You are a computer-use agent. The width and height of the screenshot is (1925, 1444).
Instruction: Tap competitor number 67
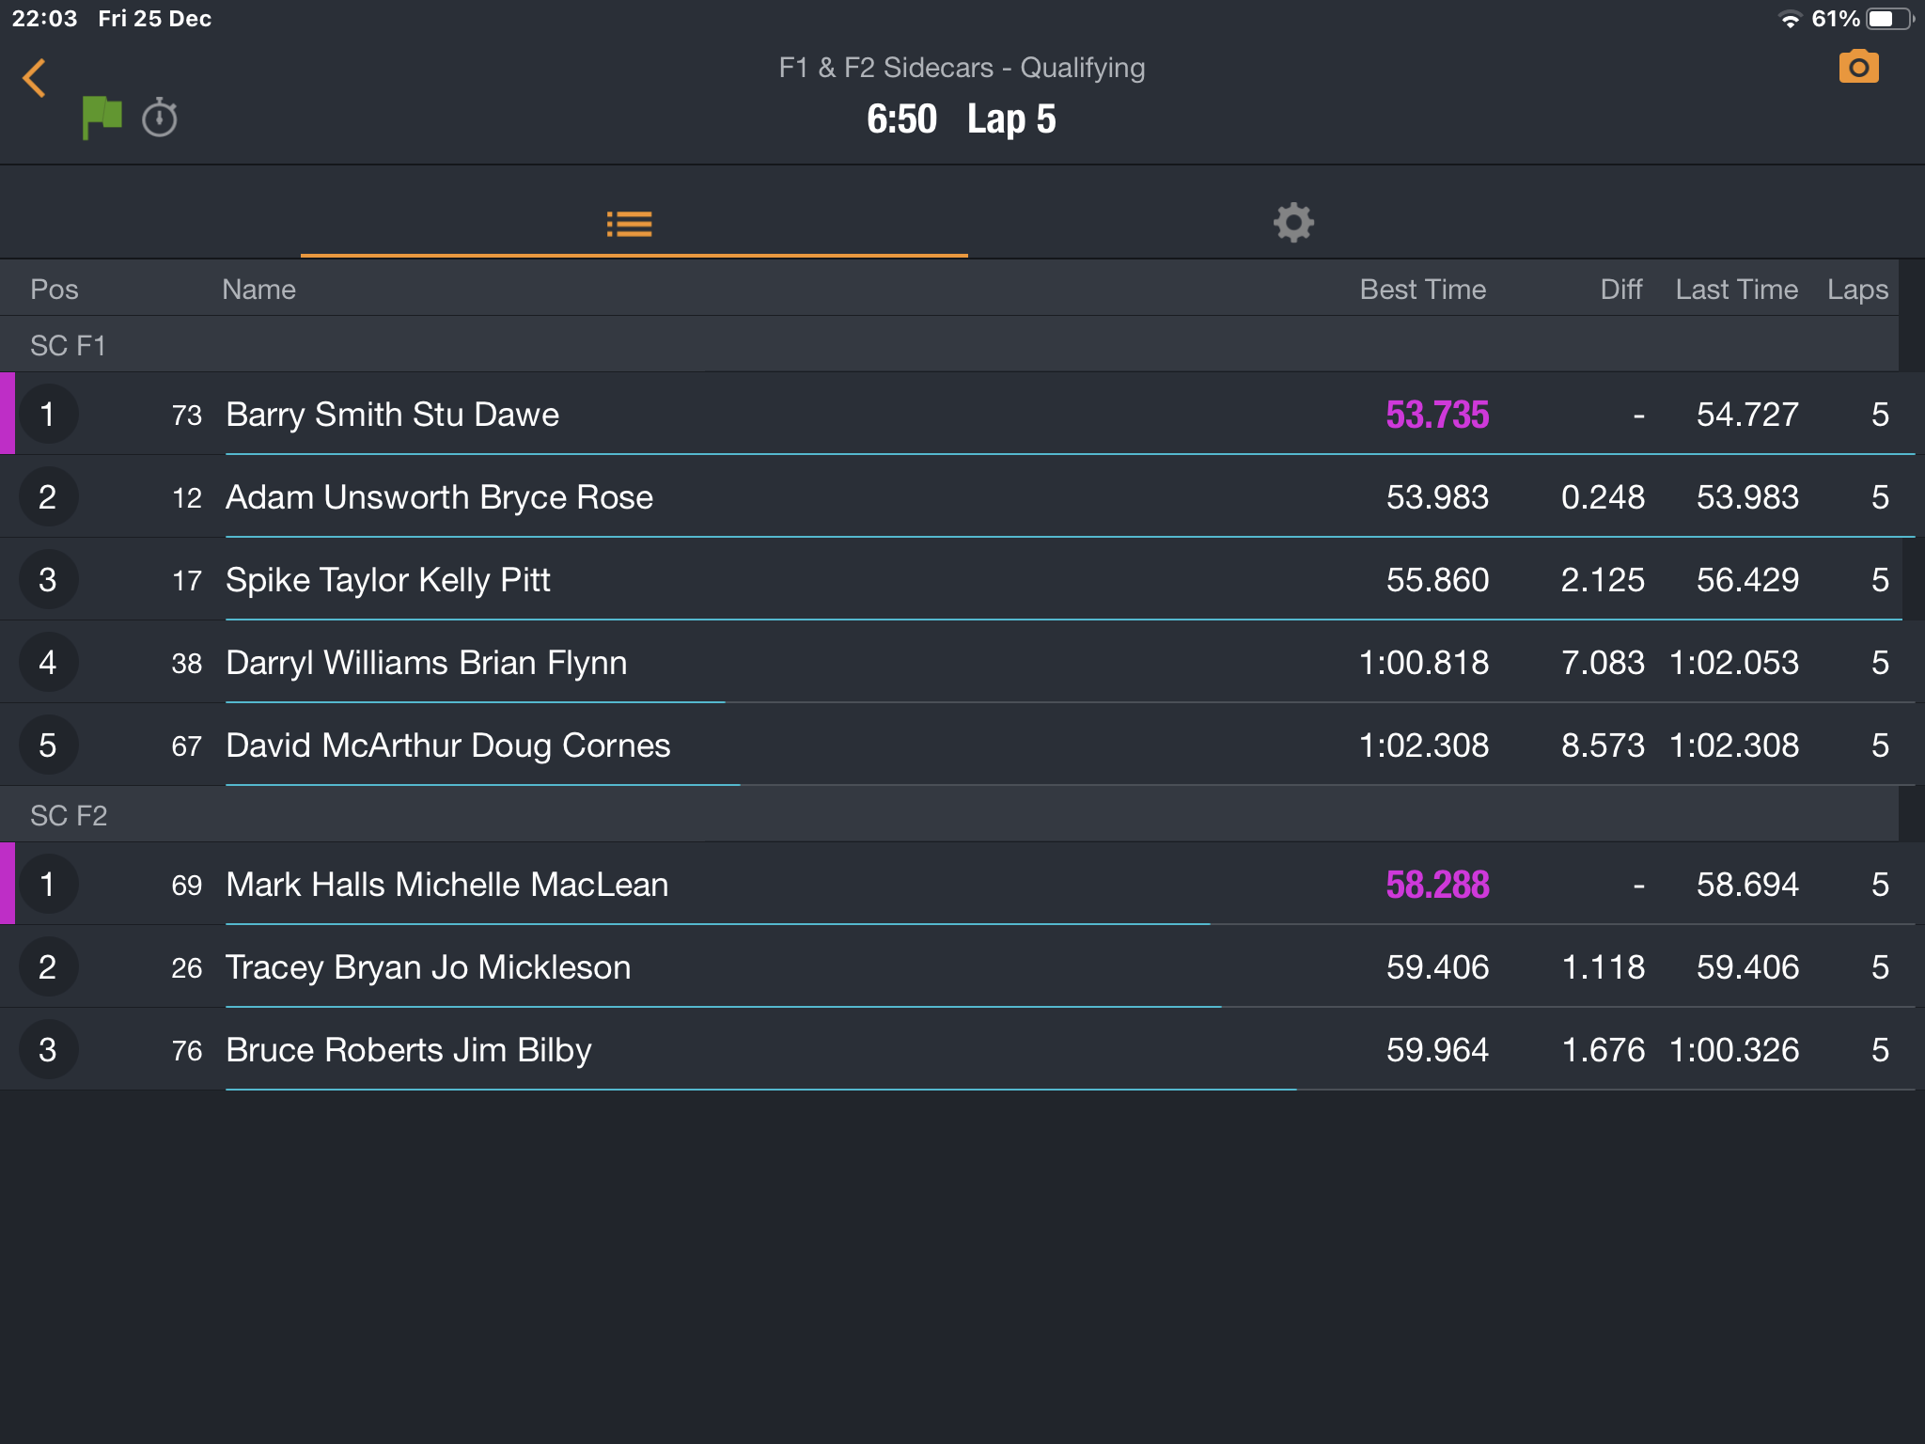pyautogui.click(x=187, y=746)
